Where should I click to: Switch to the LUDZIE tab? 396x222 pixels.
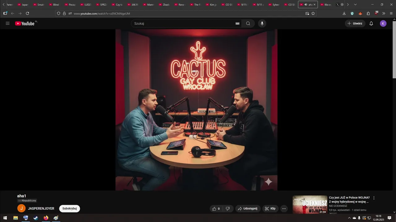coord(86,5)
